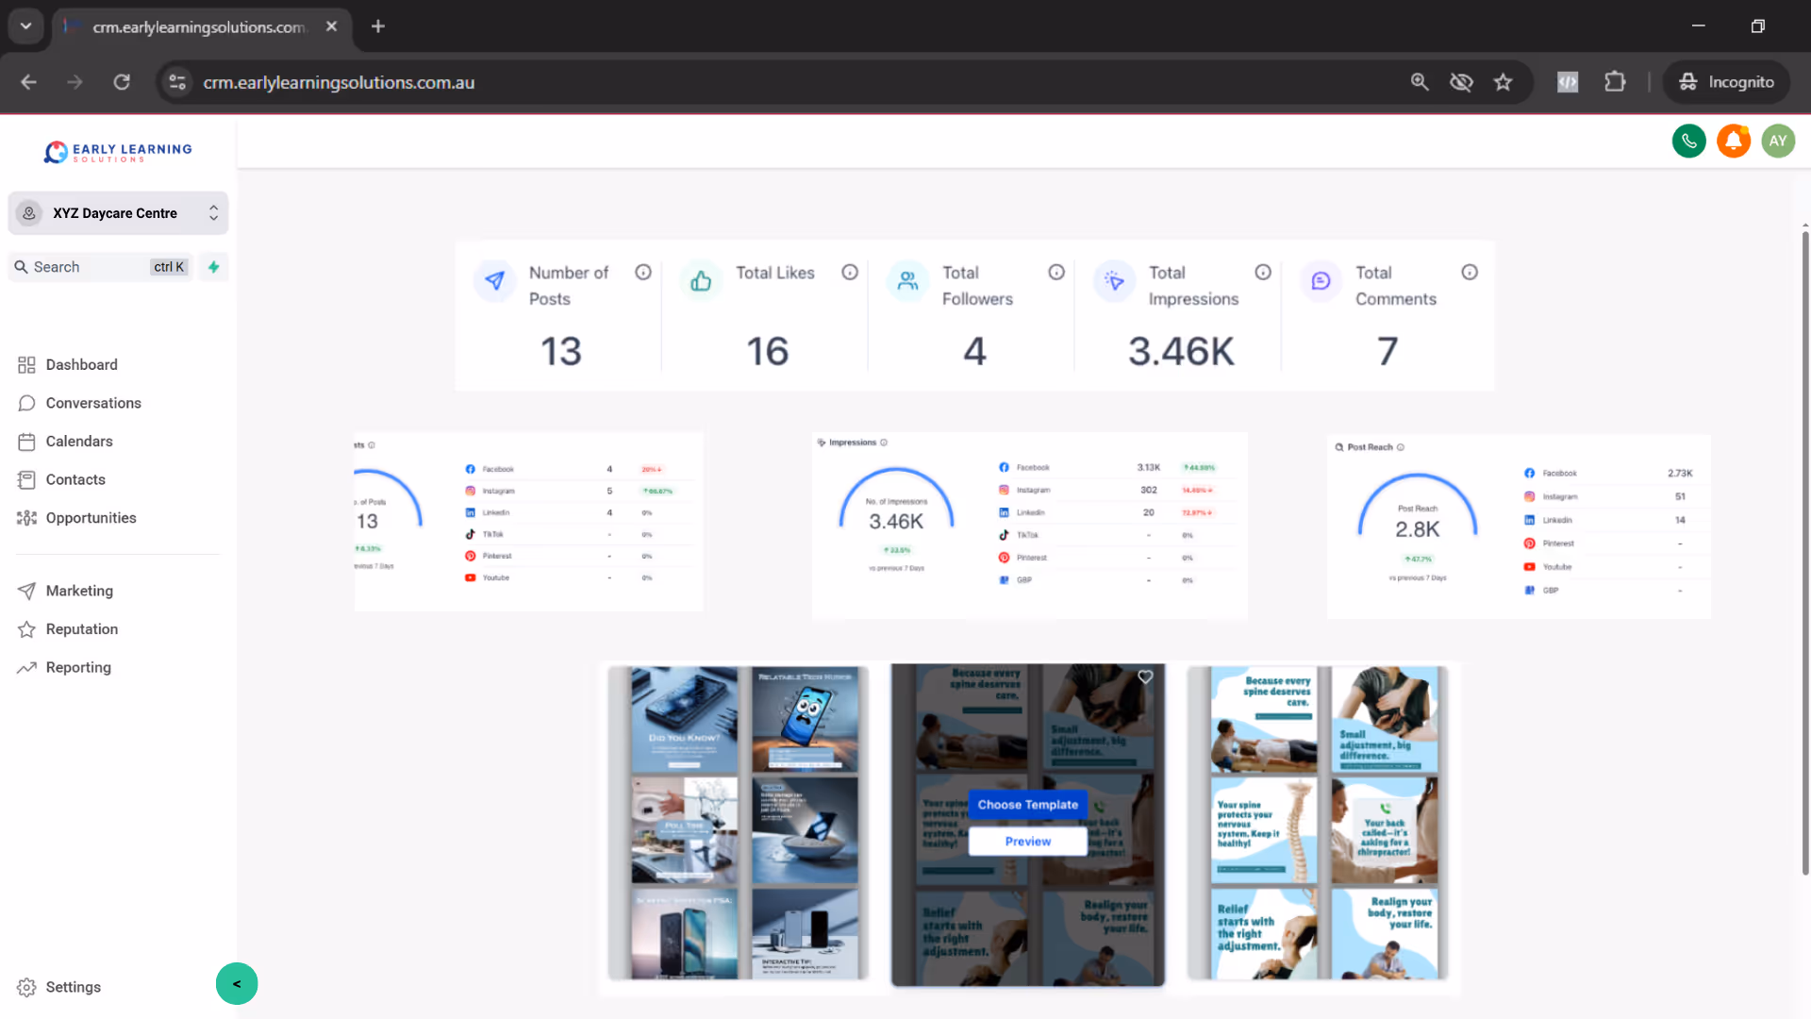Open the orange notifications bell
The height and width of the screenshot is (1019, 1811).
(x=1733, y=142)
